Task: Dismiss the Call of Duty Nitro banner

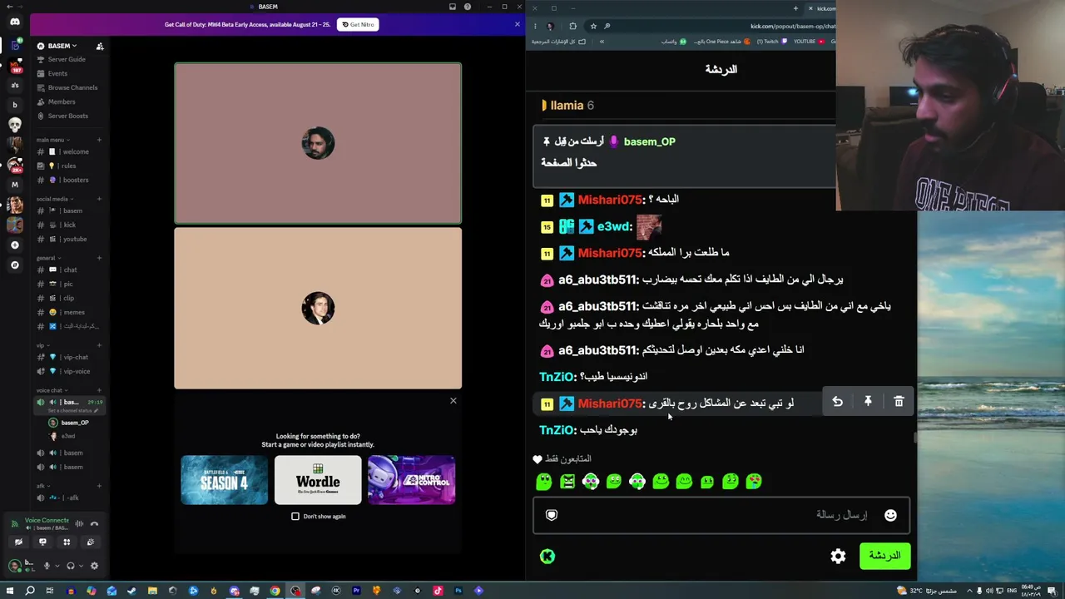Action: [x=518, y=24]
